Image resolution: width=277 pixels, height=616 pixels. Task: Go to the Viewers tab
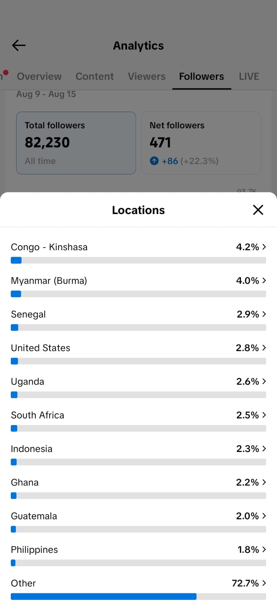147,76
